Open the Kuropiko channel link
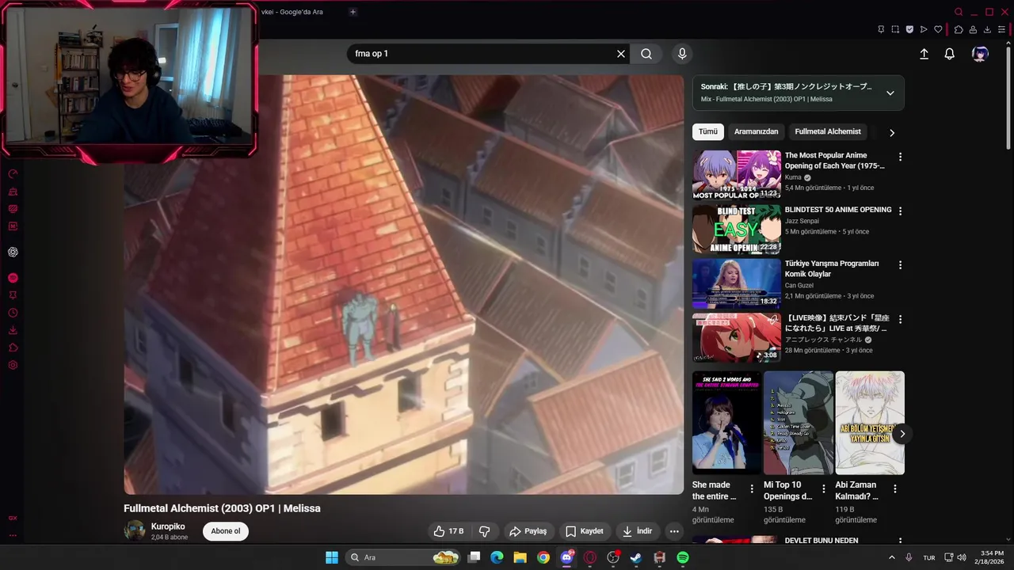The image size is (1014, 570). tap(168, 526)
